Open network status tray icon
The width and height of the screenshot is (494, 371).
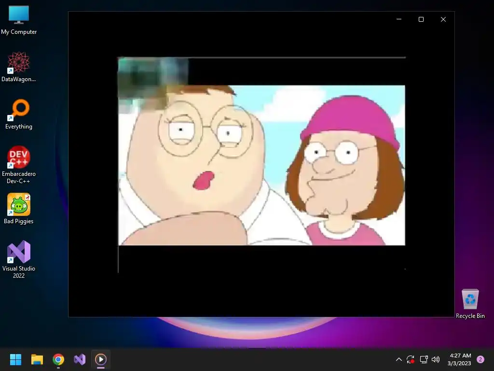coord(424,359)
